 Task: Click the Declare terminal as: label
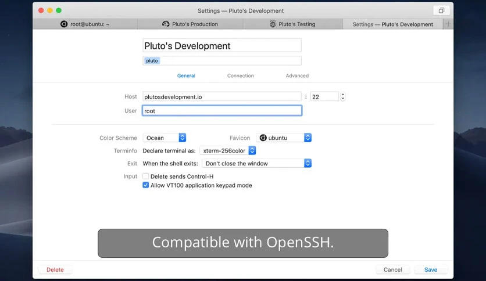click(x=169, y=151)
